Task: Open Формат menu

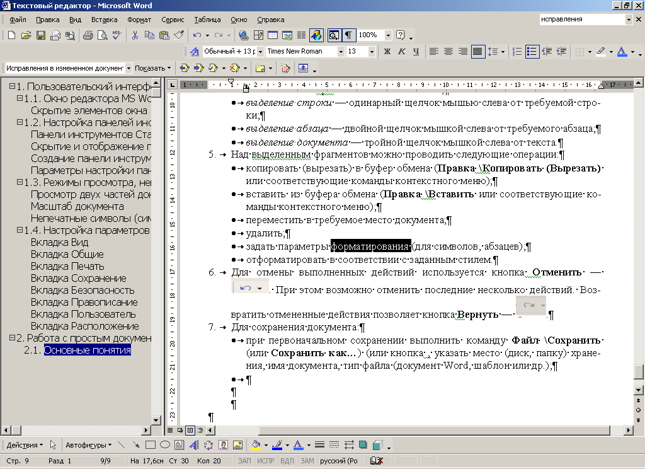Action: click(139, 20)
